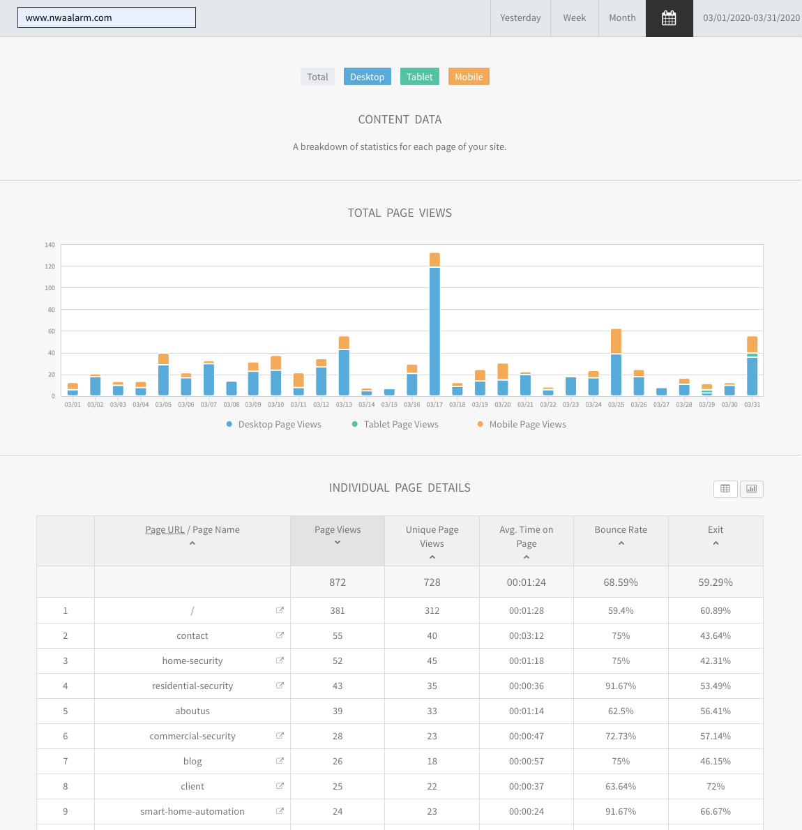Click the total 872 page views cell
The image size is (802, 830).
point(338,582)
